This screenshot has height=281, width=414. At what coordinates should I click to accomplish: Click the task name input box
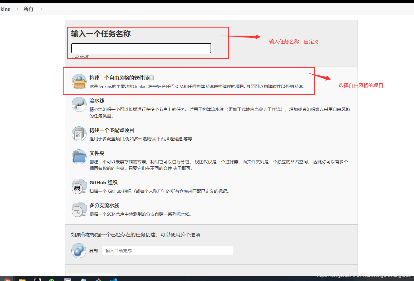tap(141, 48)
